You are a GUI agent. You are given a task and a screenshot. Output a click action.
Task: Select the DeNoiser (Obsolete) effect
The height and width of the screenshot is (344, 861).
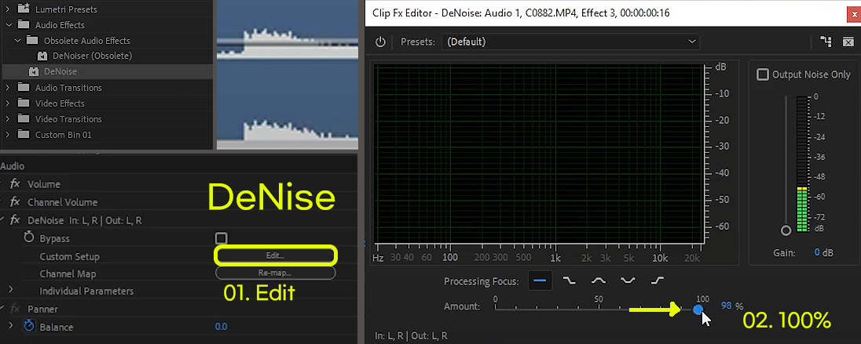click(x=92, y=56)
